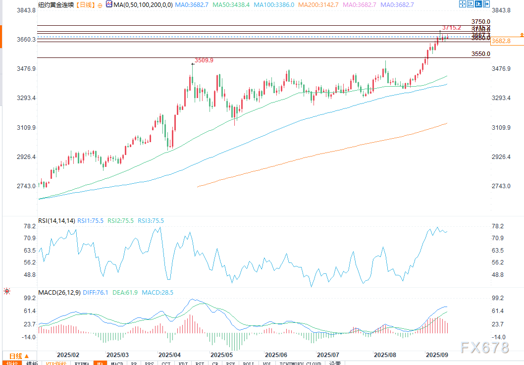Toggle the MA indicator tab
This screenshot has height=365, width=524.
(x=100, y=364)
